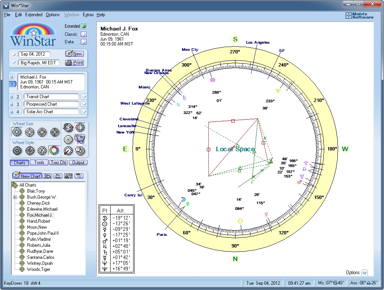Open the Extras menu
384x290 pixels.
[x=88, y=15]
